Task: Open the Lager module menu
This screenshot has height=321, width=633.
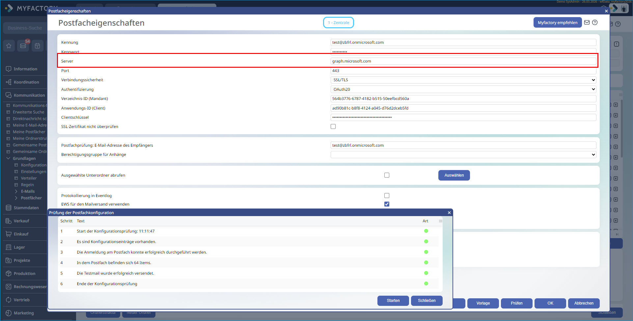Action: (19, 247)
